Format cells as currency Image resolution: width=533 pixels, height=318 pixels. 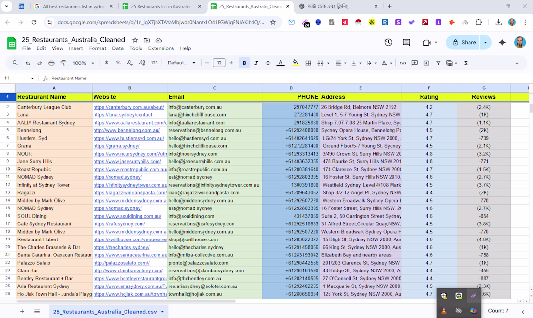click(107, 63)
